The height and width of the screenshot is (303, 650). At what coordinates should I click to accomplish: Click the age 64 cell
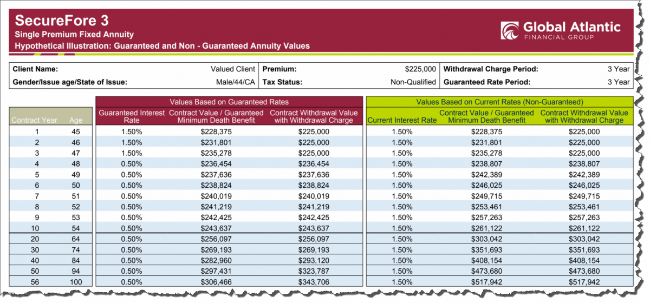(76, 239)
